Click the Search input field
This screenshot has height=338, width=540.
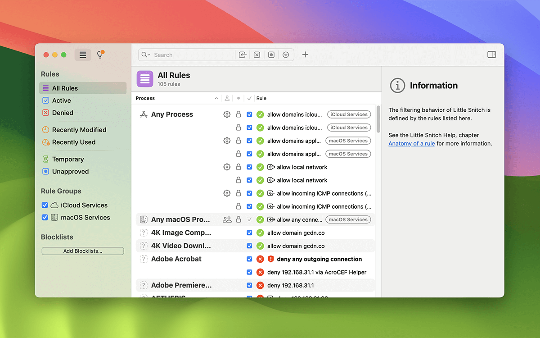click(x=193, y=55)
